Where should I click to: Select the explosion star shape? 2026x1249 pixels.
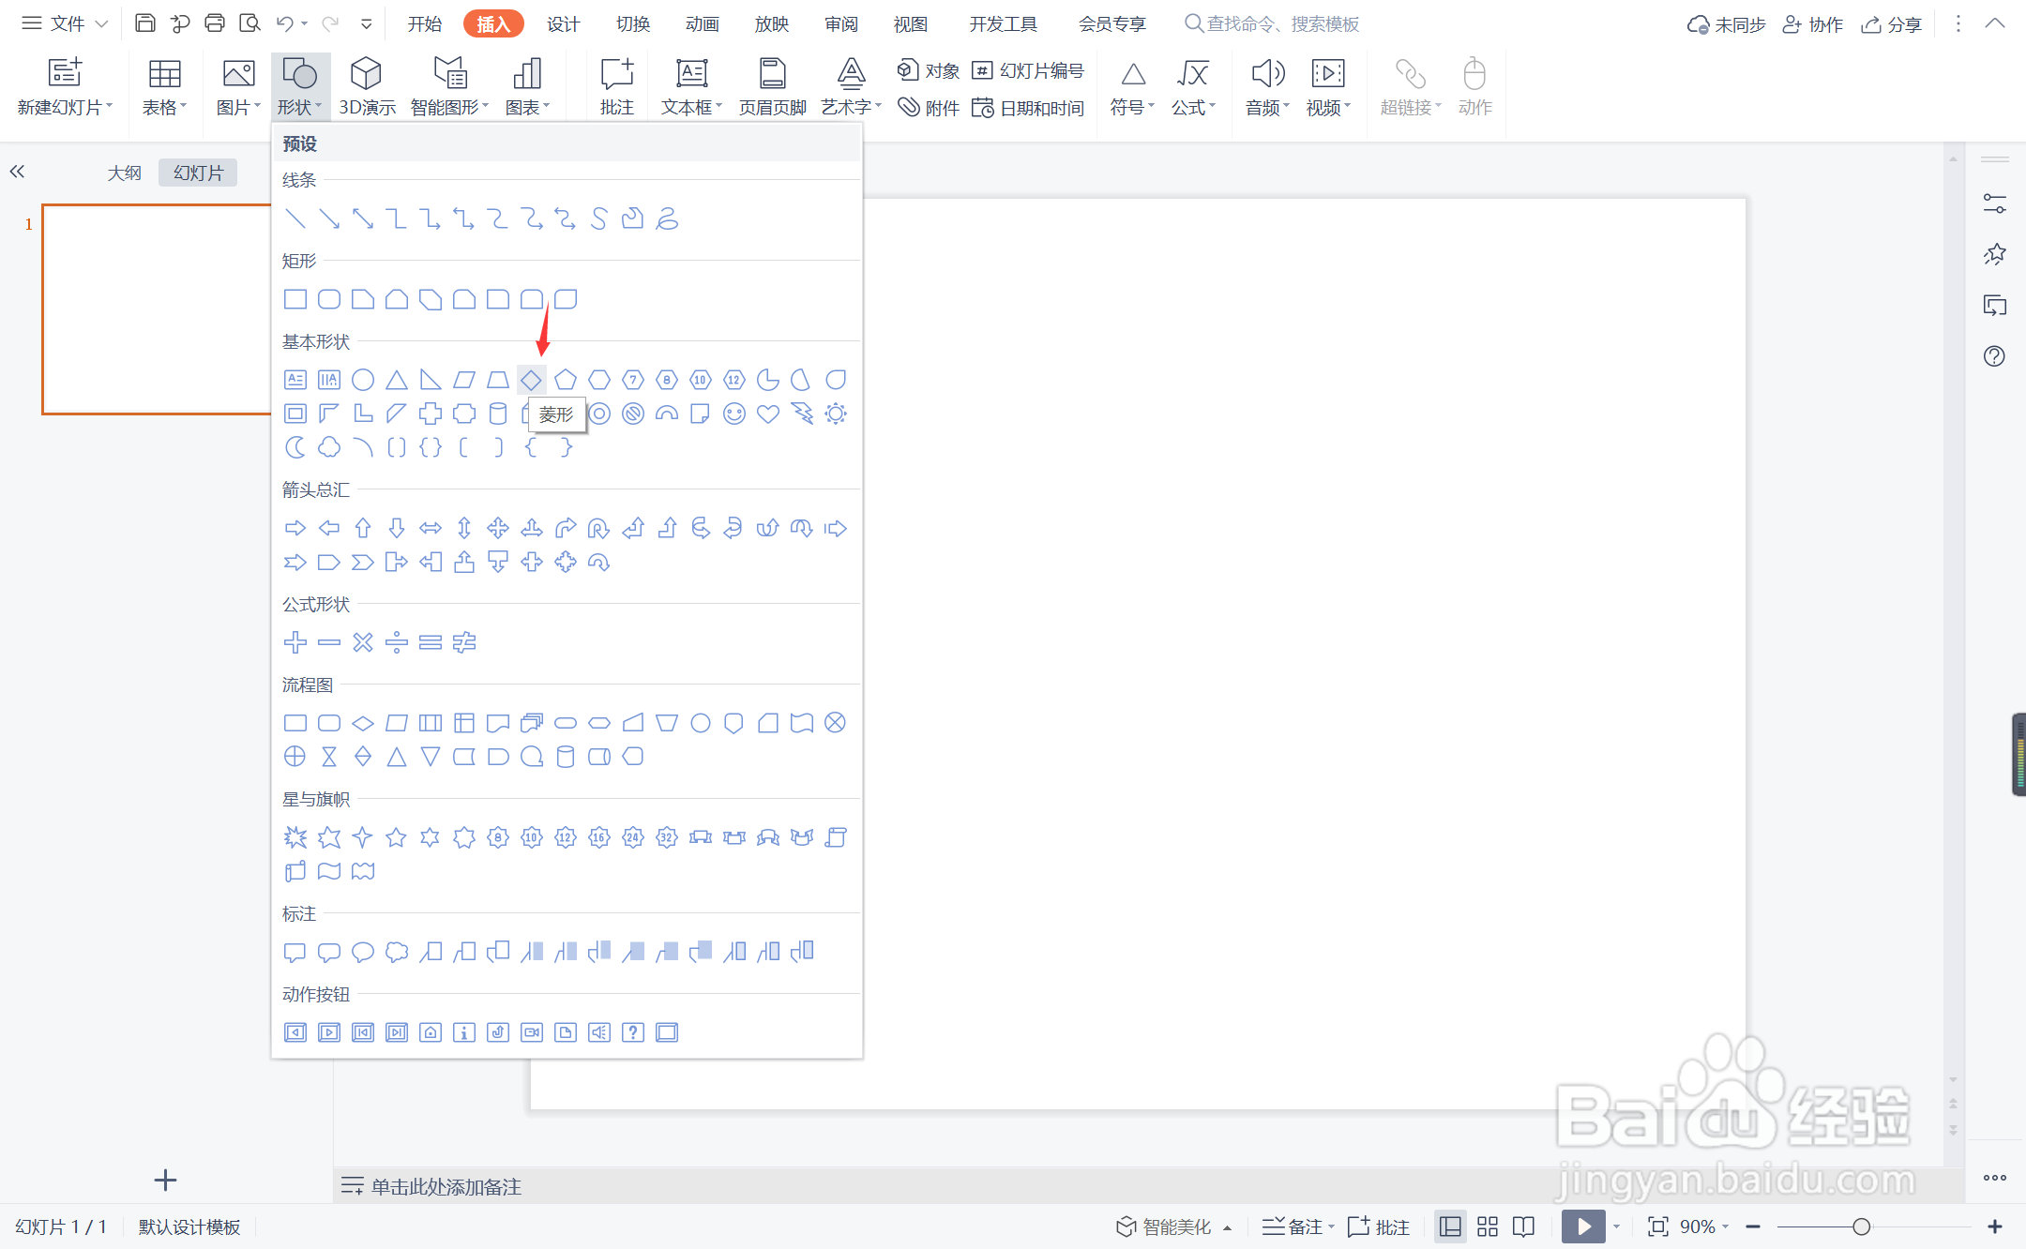(295, 837)
